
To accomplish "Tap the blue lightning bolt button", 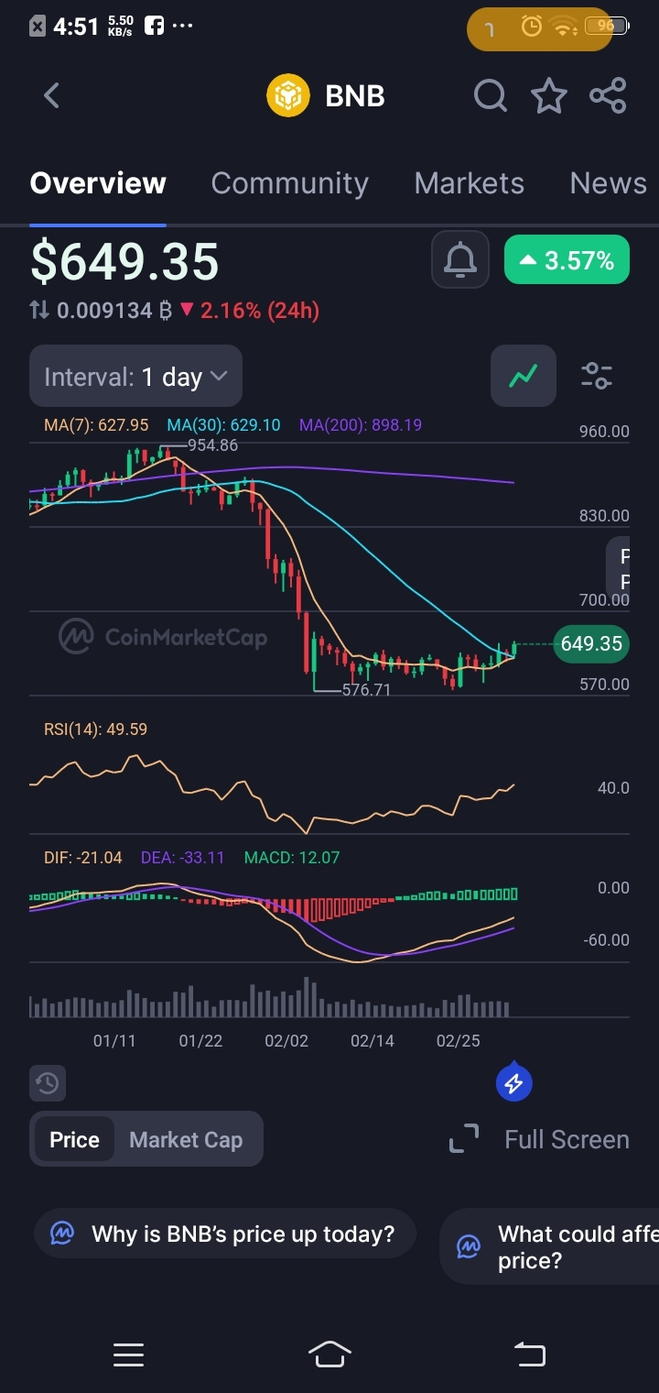I will [514, 1083].
